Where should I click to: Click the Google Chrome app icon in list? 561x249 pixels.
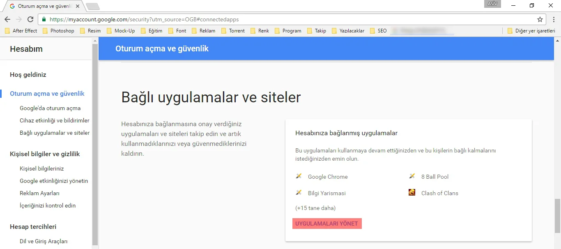click(x=299, y=176)
